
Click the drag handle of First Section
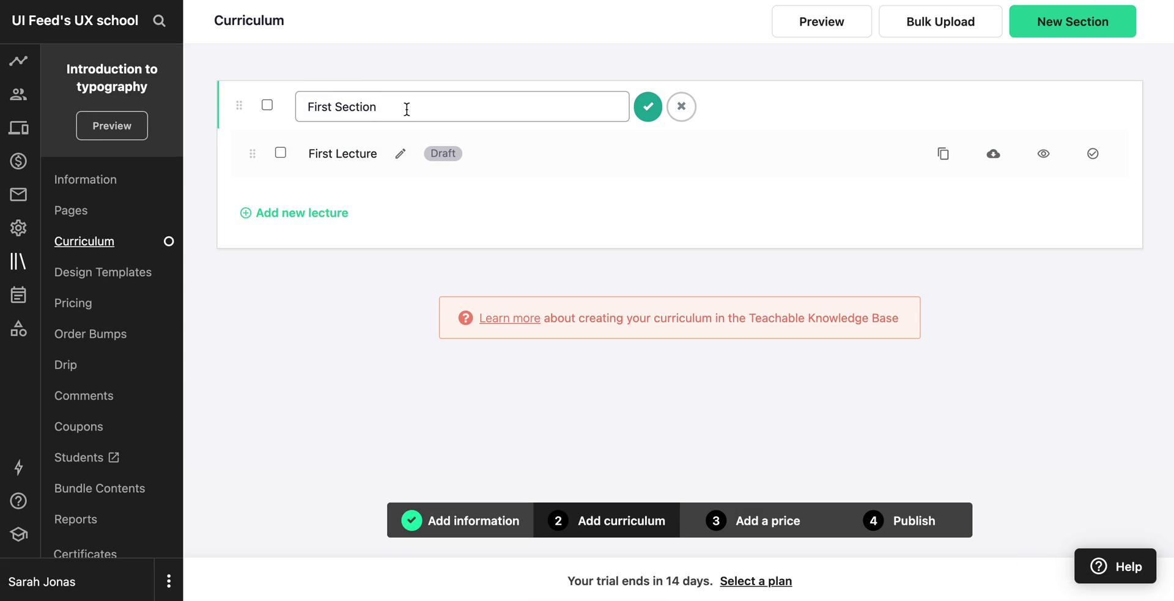coord(239,106)
